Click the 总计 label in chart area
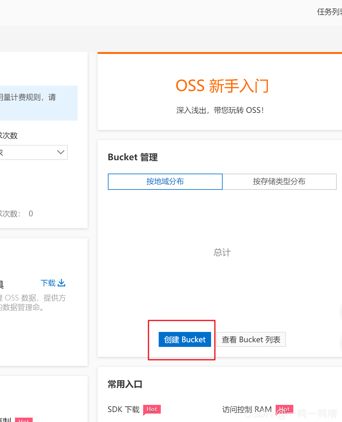Image resolution: width=342 pixels, height=422 pixels. 222,252
